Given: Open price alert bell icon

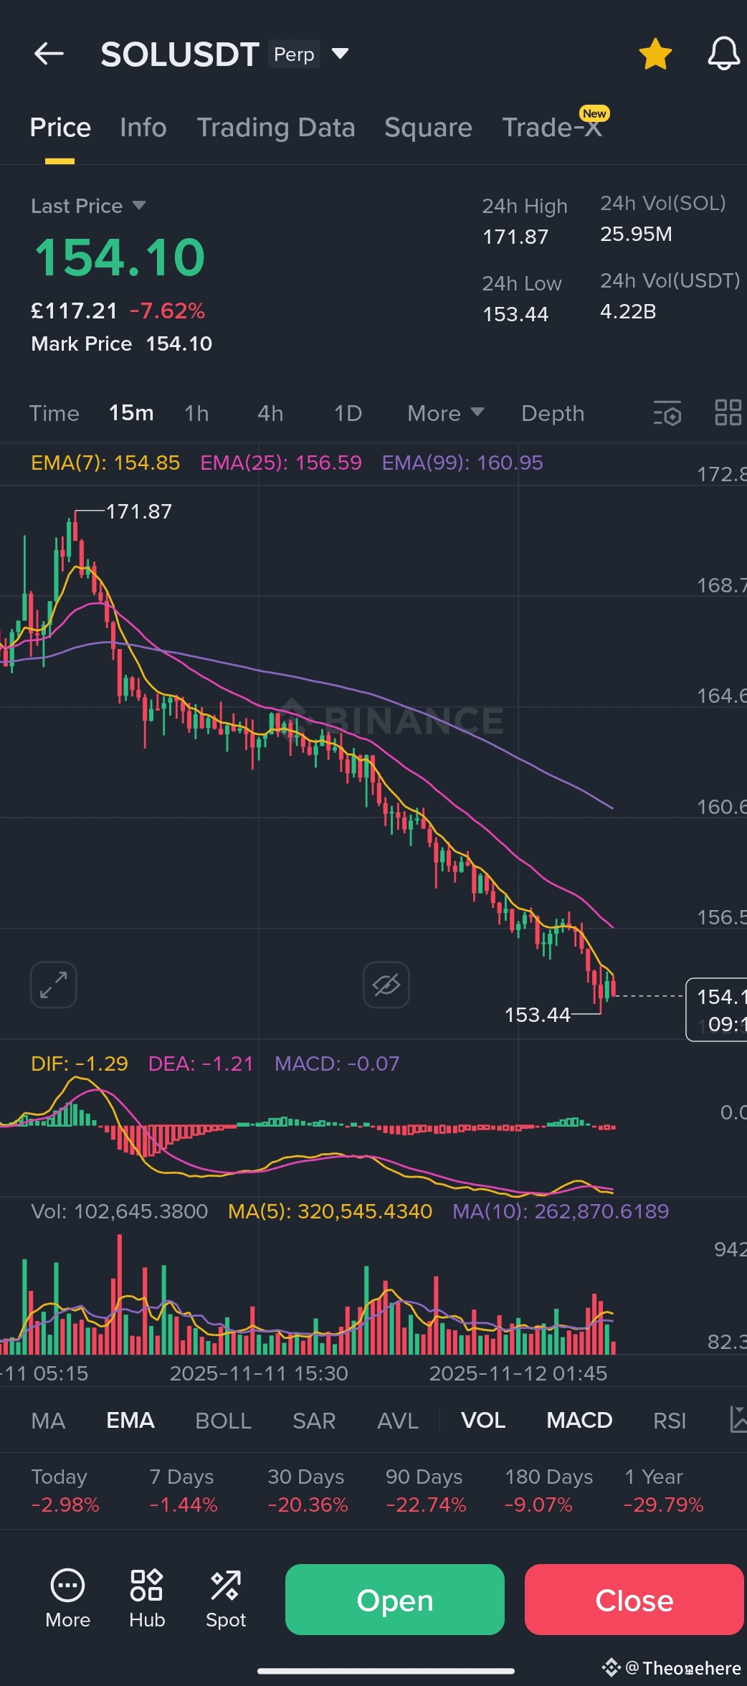Looking at the screenshot, I should point(723,54).
